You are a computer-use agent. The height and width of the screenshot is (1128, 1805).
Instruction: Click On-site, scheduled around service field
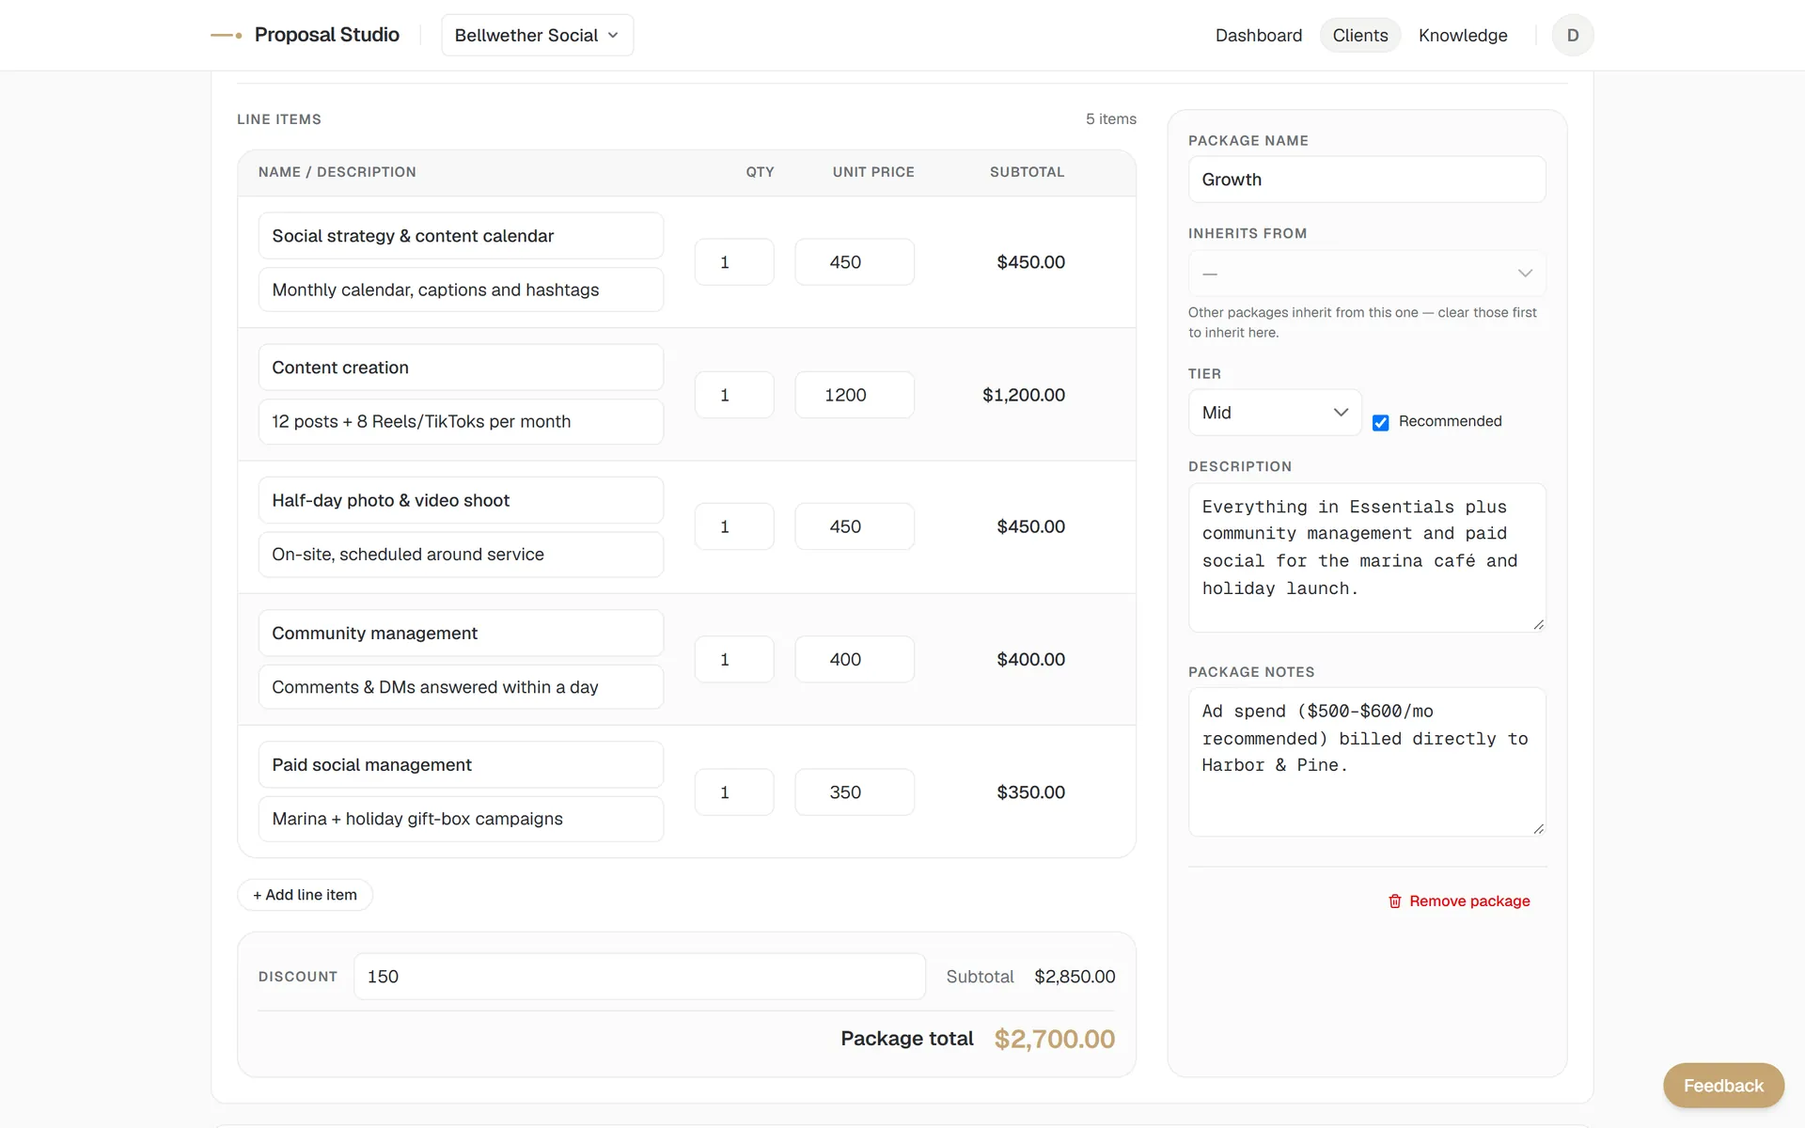(461, 555)
